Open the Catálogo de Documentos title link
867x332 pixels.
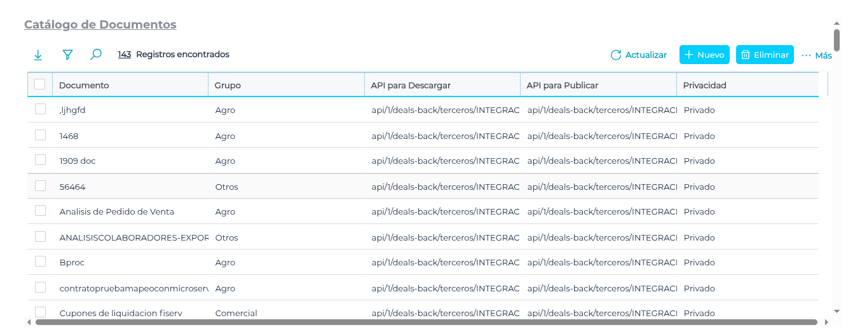(x=100, y=25)
